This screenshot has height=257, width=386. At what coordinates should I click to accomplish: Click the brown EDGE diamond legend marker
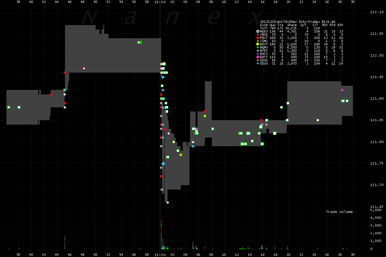(x=258, y=60)
